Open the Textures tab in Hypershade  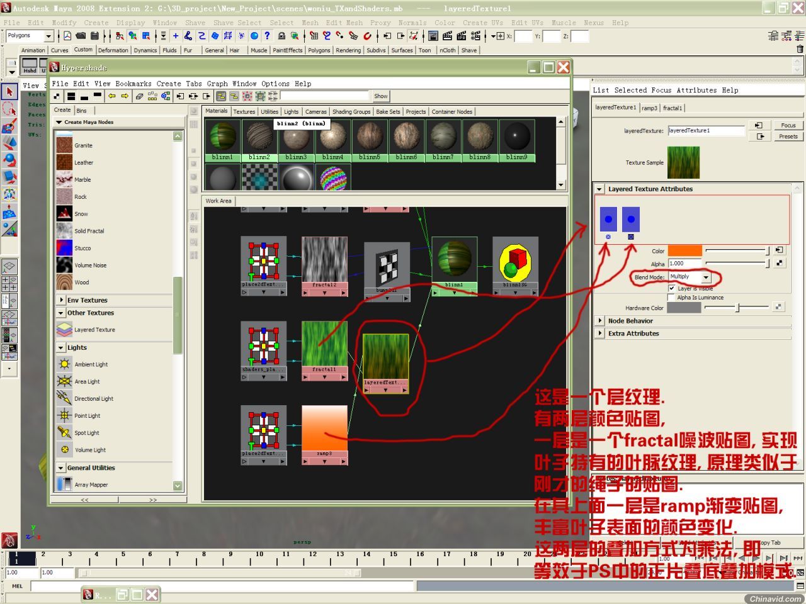pyautogui.click(x=244, y=111)
